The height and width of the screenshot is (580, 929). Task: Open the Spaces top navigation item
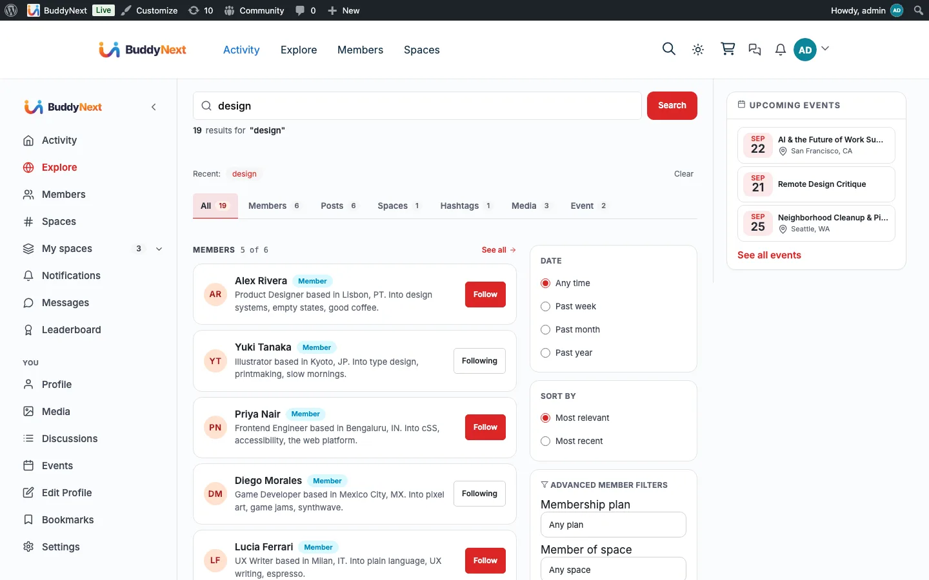coord(422,50)
